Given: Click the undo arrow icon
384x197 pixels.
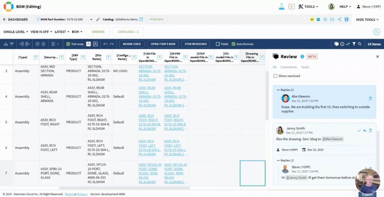Looking at the screenshot, I should point(105,44).
